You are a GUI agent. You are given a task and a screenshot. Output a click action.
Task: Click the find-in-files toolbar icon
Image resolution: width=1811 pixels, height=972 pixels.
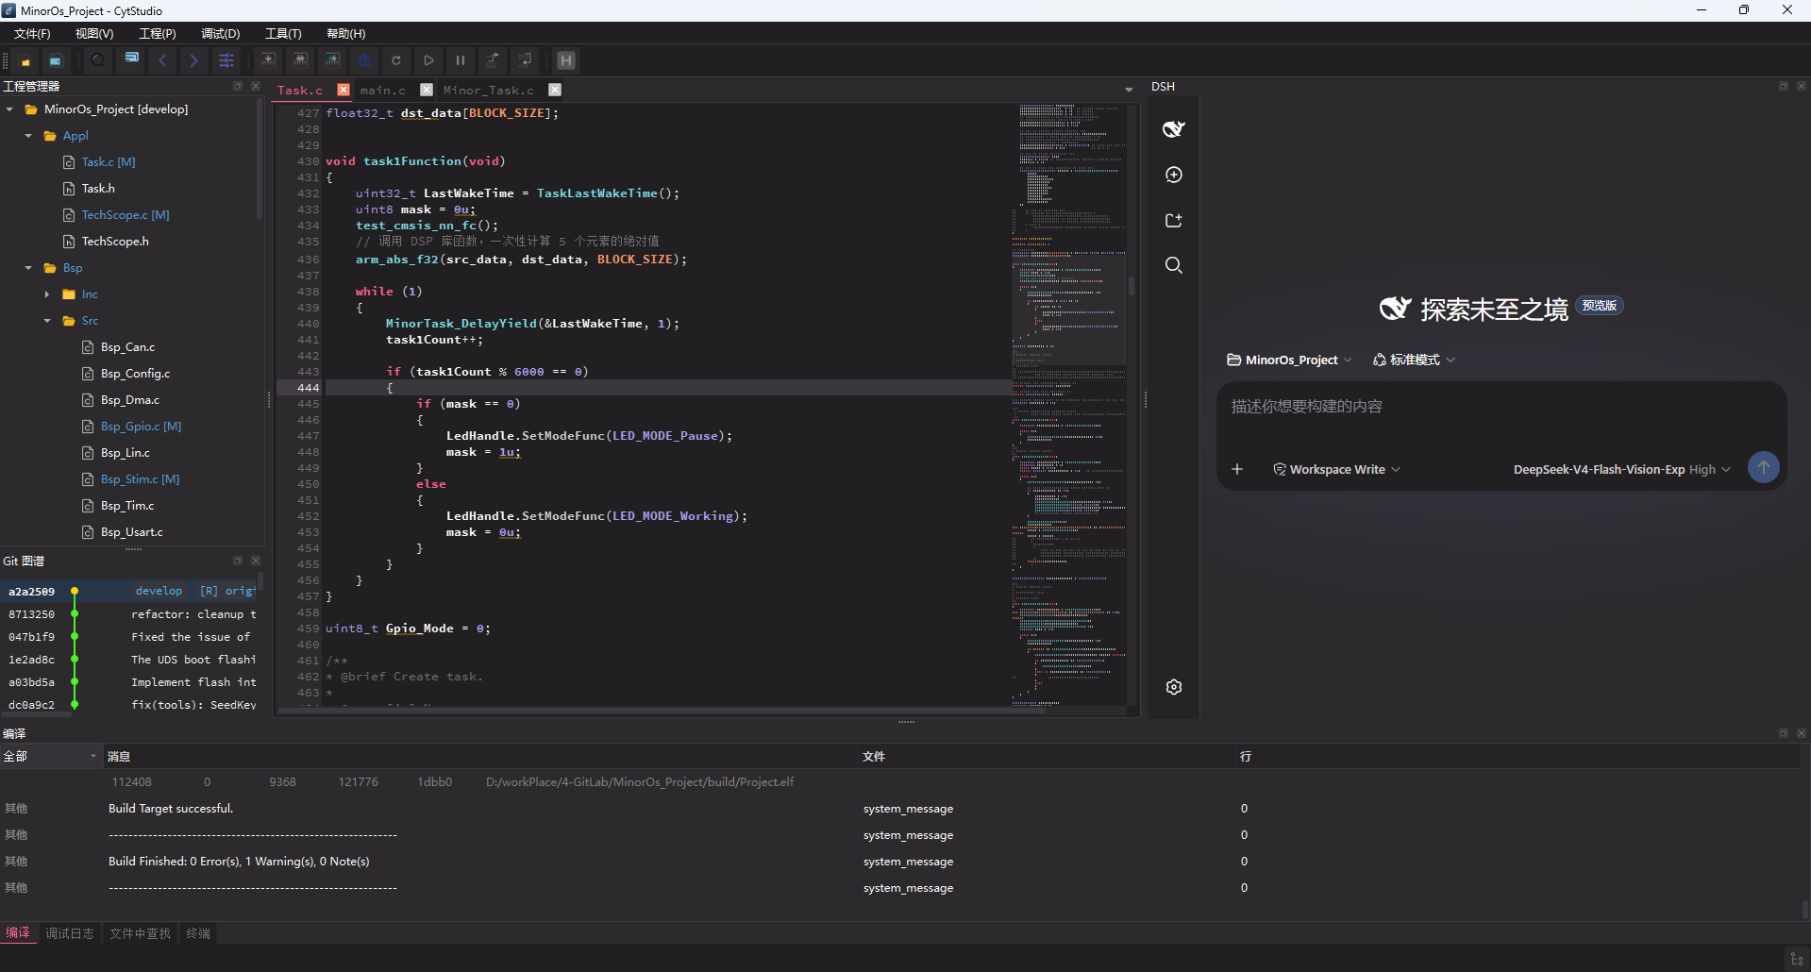point(132,59)
